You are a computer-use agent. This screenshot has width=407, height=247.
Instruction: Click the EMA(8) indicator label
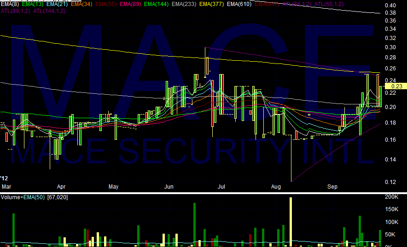point(10,4)
